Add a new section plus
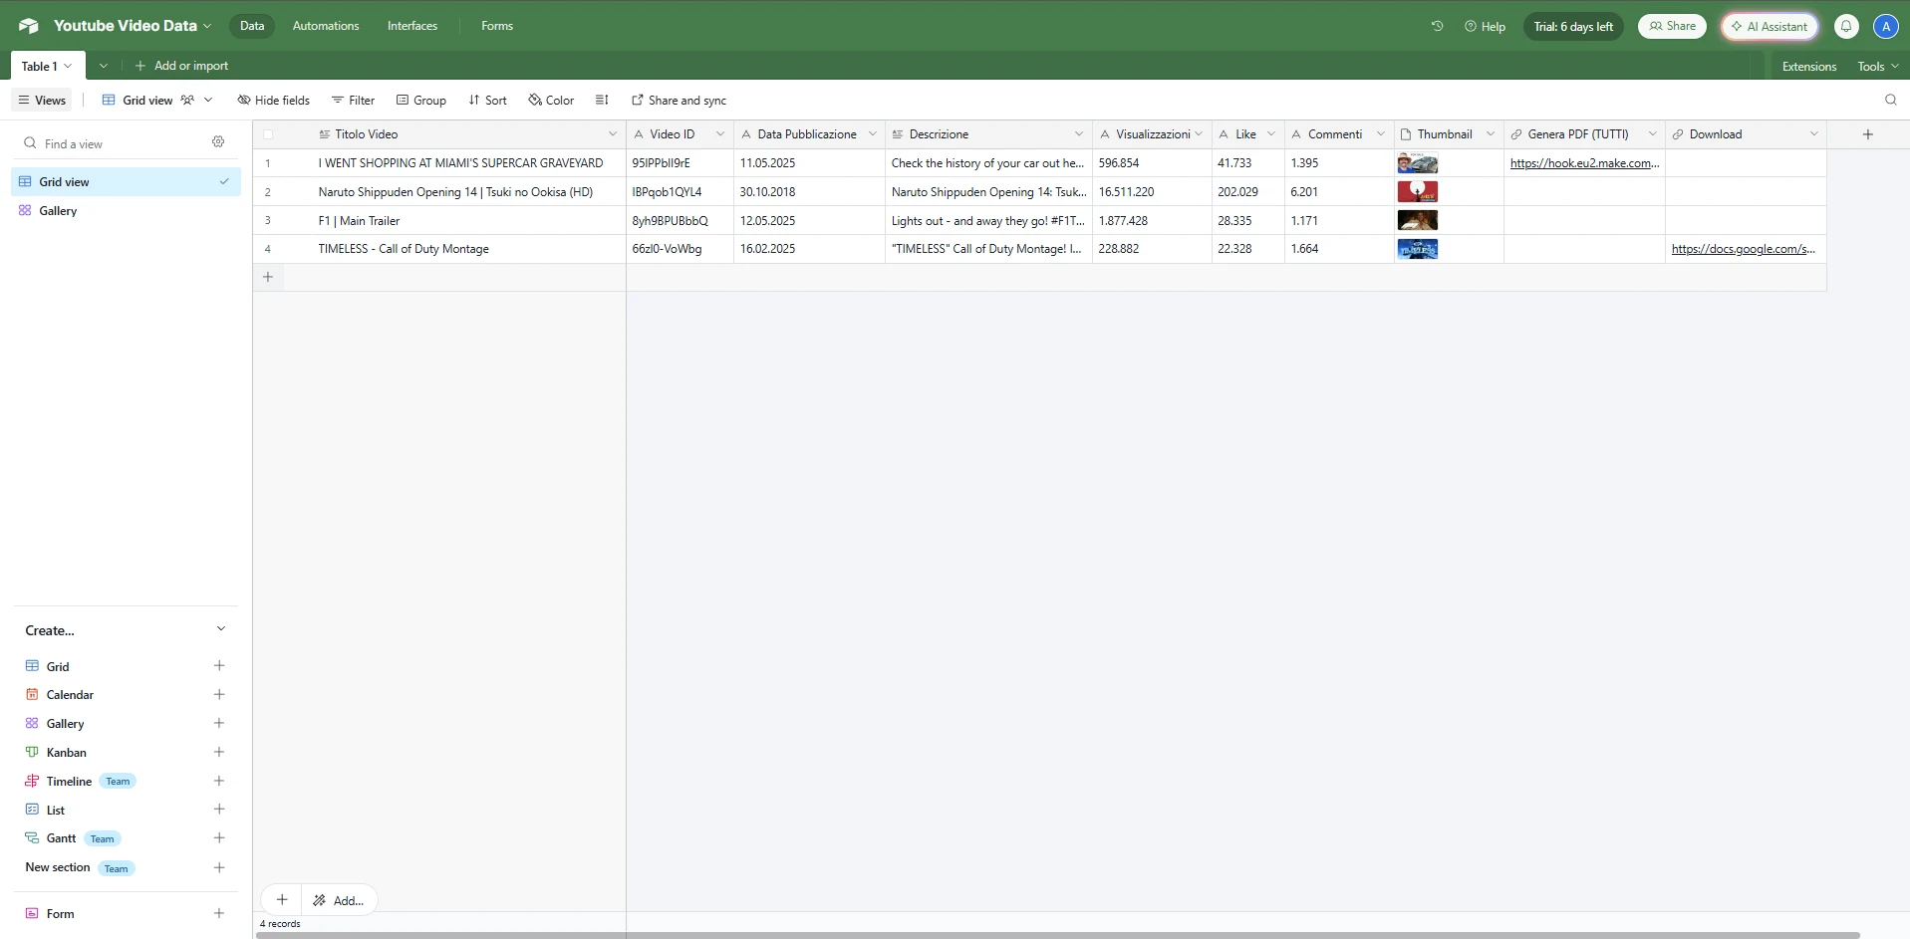The width and height of the screenshot is (1910, 939). (x=219, y=867)
